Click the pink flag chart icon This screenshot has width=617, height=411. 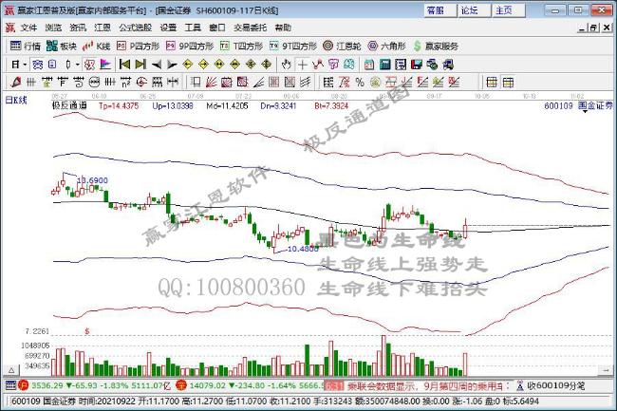coord(105,65)
